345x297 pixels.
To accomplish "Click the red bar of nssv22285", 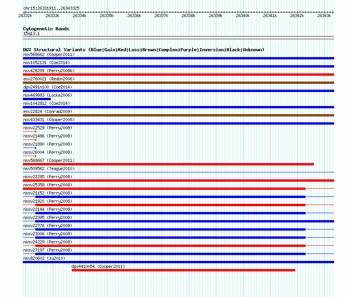I will point(178,181).
